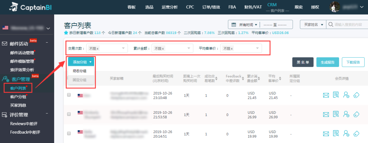Select the checkbox for the 21:53:58 row

point(69,114)
